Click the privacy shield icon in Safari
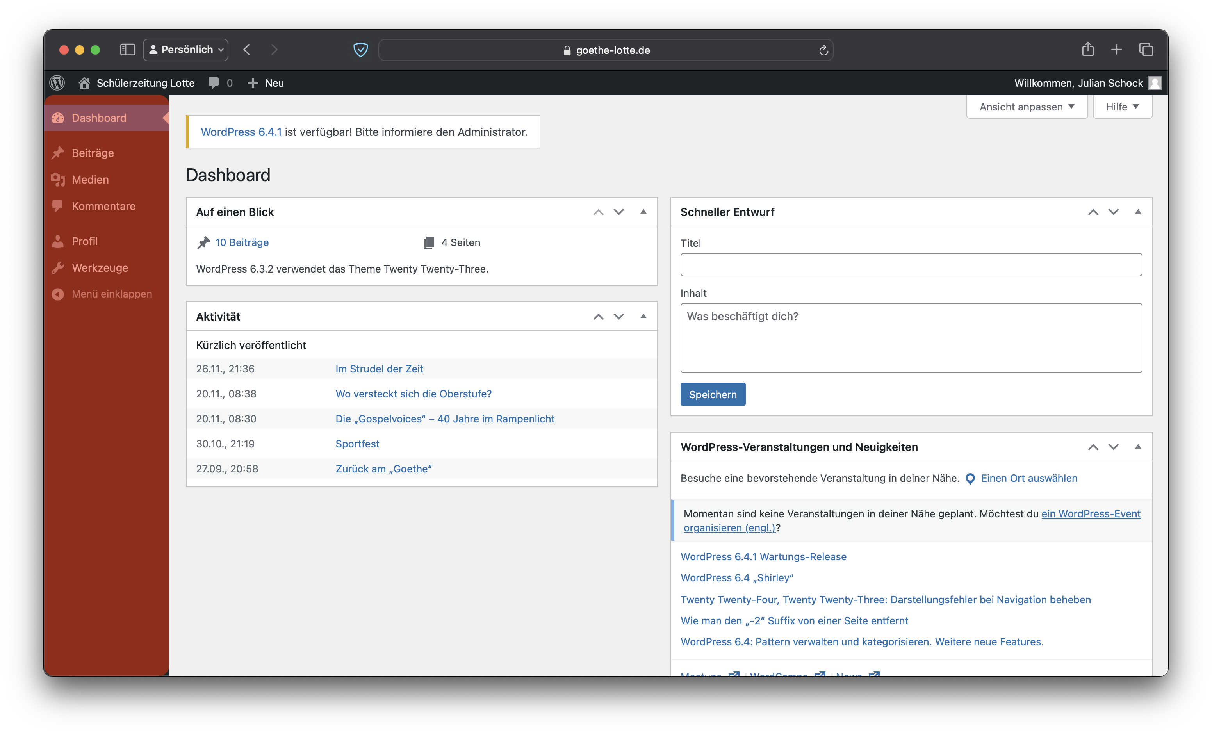The height and width of the screenshot is (734, 1212). [x=360, y=50]
